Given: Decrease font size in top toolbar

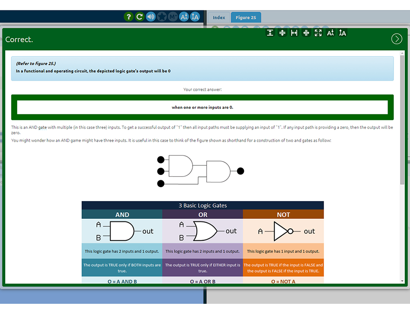Looking at the screenshot, I should [x=184, y=17].
